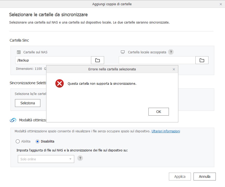Click the Applica button
Screen dimensions: 225x187
click(180, 177)
